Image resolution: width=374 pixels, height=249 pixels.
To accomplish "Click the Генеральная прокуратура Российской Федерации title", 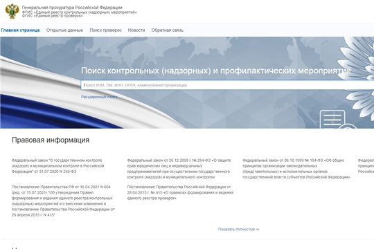I will (x=72, y=8).
